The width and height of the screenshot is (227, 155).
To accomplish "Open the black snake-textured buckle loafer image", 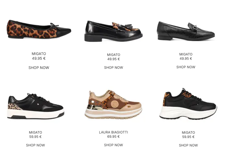I will coord(186,31).
